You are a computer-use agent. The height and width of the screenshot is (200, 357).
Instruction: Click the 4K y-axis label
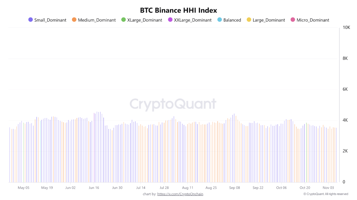pos(345,120)
